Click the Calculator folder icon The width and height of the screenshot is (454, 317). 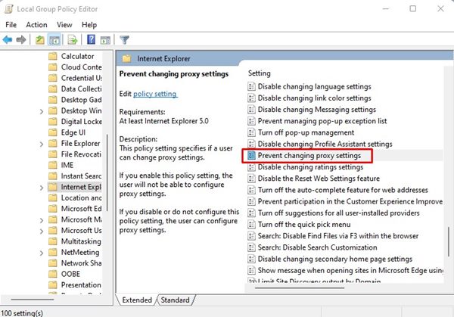tap(53, 56)
